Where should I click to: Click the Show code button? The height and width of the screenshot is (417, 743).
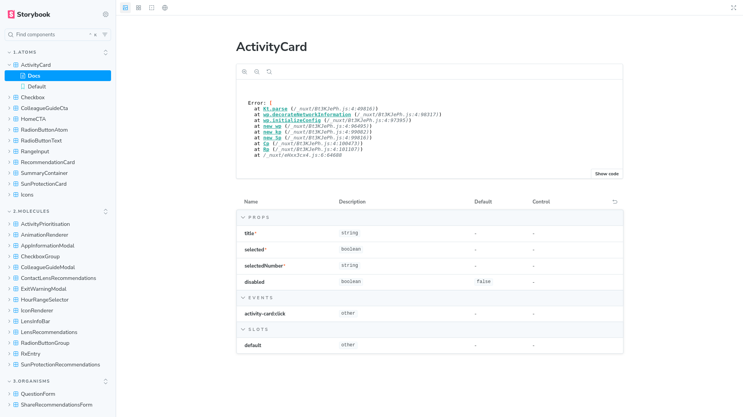tap(607, 174)
